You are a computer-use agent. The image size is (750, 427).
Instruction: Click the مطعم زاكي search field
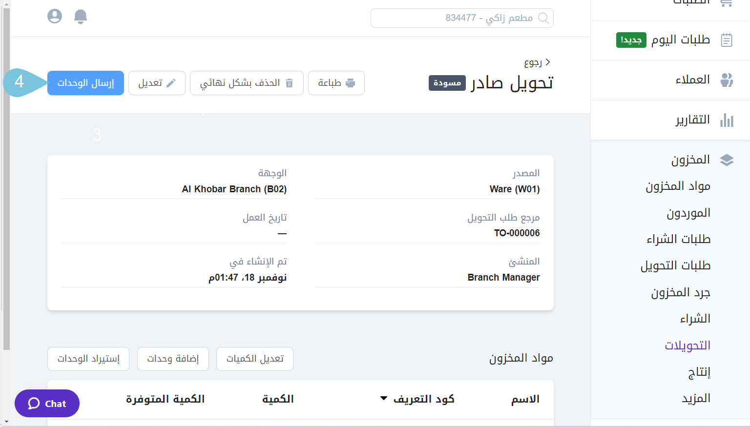point(462,18)
